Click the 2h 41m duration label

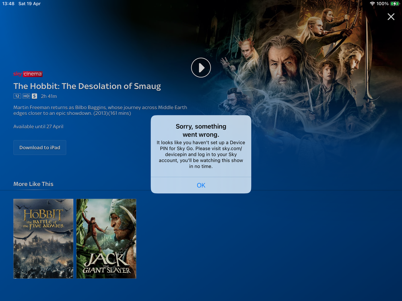pos(49,96)
